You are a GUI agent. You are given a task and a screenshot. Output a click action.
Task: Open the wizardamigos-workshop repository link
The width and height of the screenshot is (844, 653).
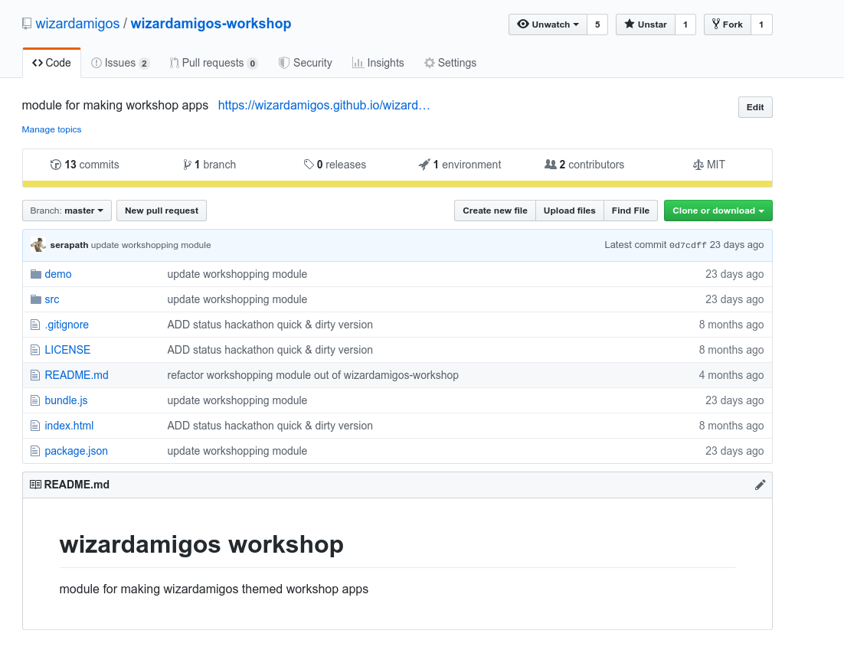point(211,24)
